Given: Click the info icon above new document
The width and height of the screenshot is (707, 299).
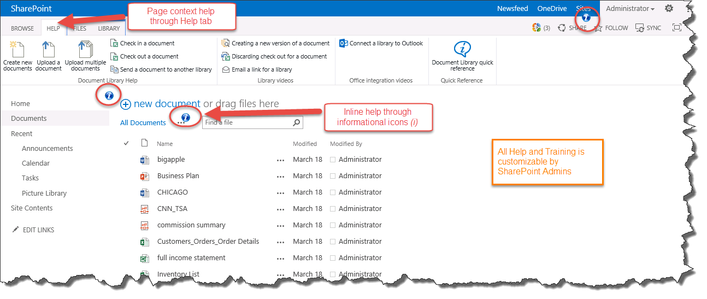Looking at the screenshot, I should point(109,96).
